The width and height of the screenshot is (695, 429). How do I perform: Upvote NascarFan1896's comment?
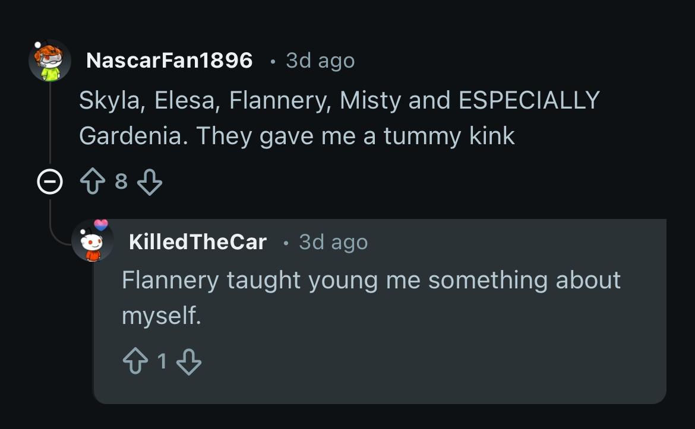[93, 182]
